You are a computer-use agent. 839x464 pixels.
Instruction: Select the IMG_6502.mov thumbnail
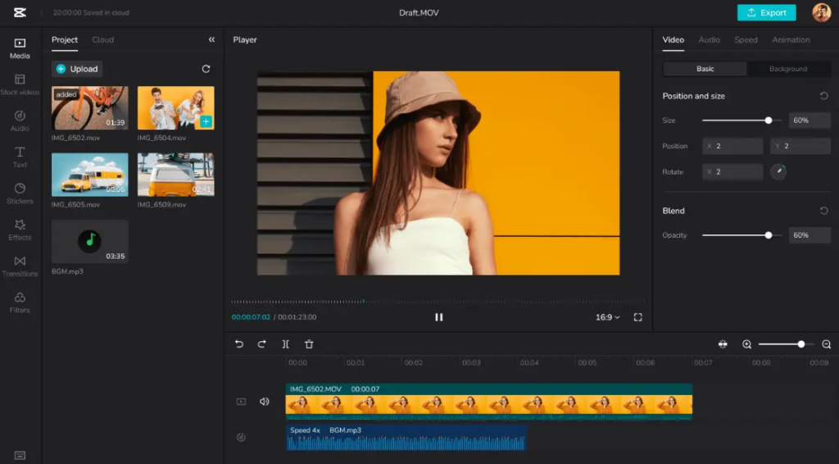tap(90, 108)
